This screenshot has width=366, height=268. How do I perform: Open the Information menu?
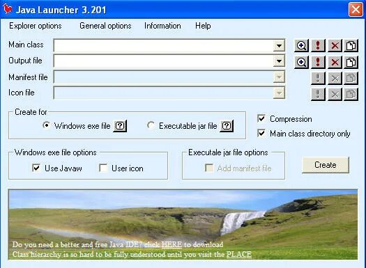(162, 26)
